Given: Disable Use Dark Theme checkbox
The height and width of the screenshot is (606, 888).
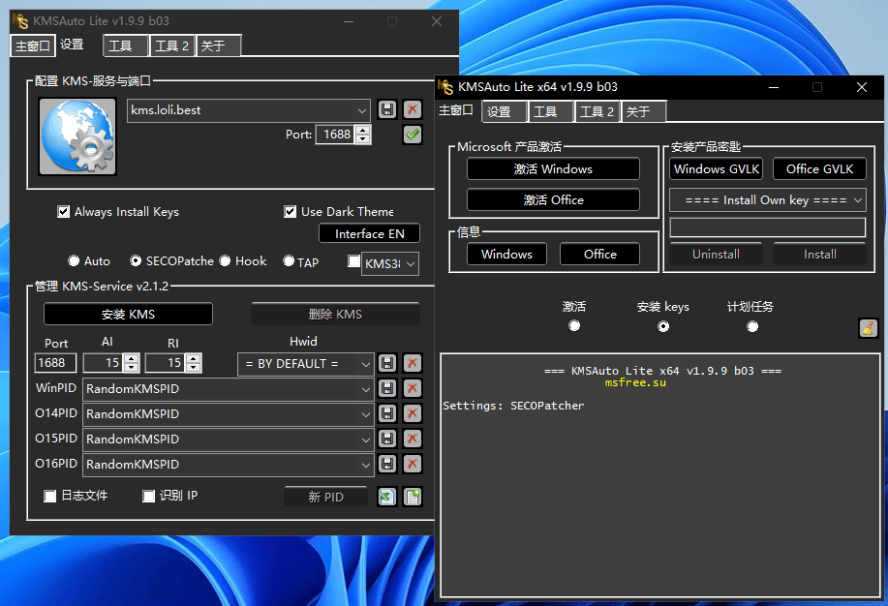Looking at the screenshot, I should click(290, 212).
